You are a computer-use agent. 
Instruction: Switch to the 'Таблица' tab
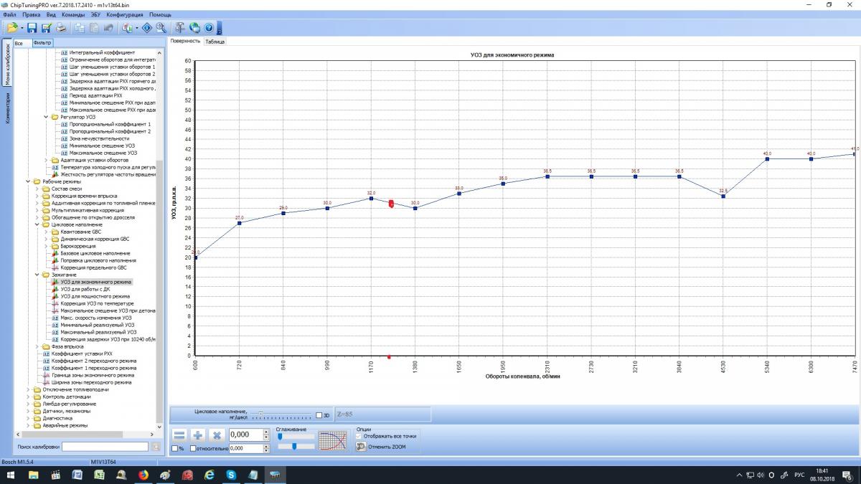coord(215,42)
